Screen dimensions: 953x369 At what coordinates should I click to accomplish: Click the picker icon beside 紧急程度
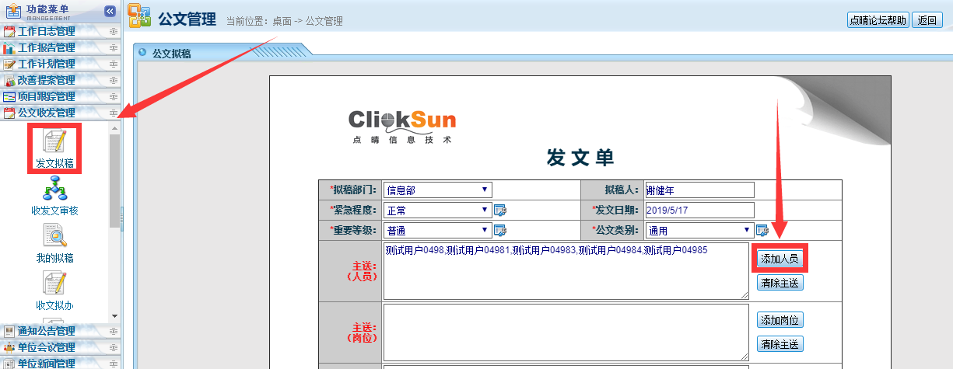(500, 210)
